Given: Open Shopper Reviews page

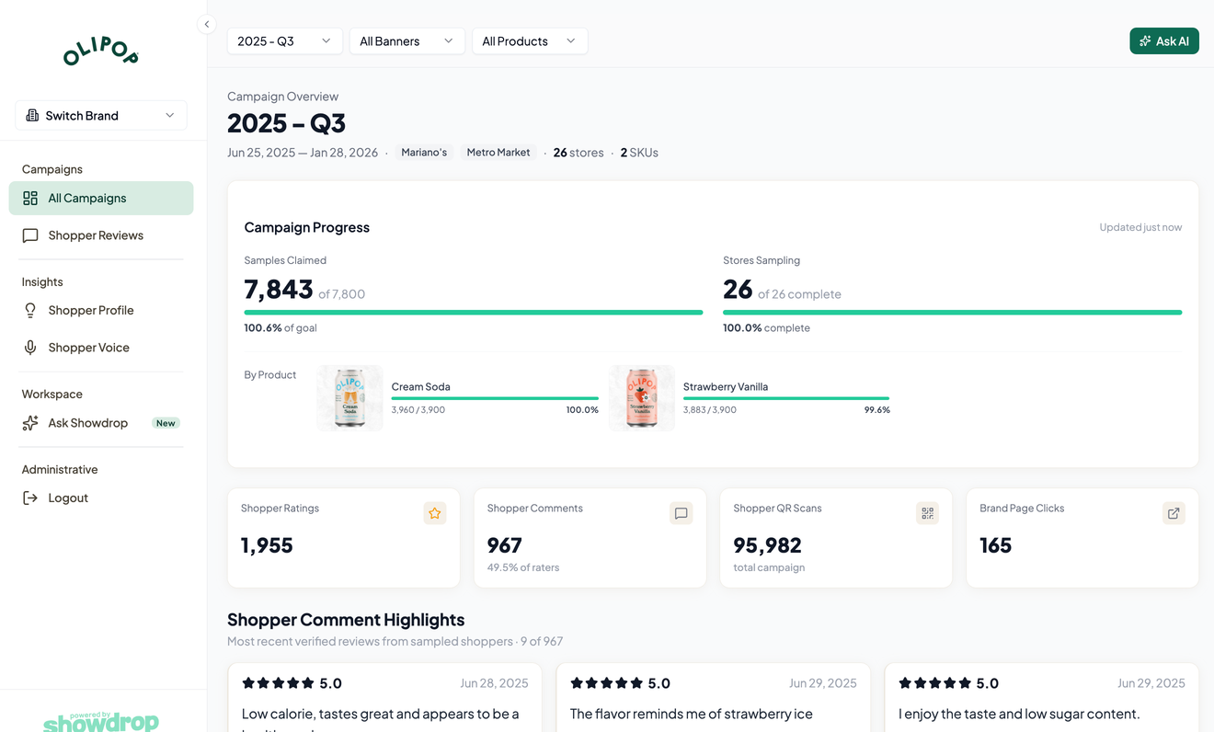Looking at the screenshot, I should click(101, 236).
